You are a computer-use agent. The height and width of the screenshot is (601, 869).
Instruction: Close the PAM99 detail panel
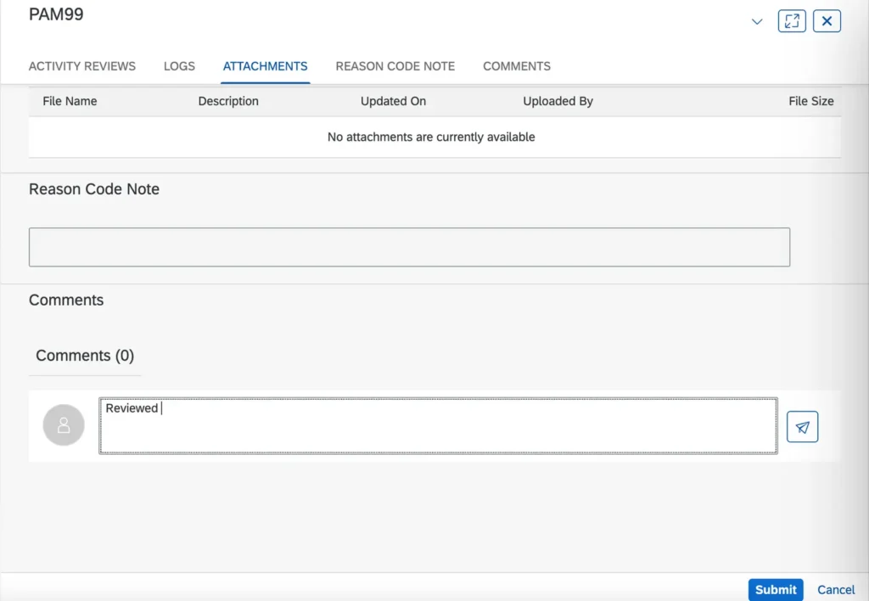[827, 21]
